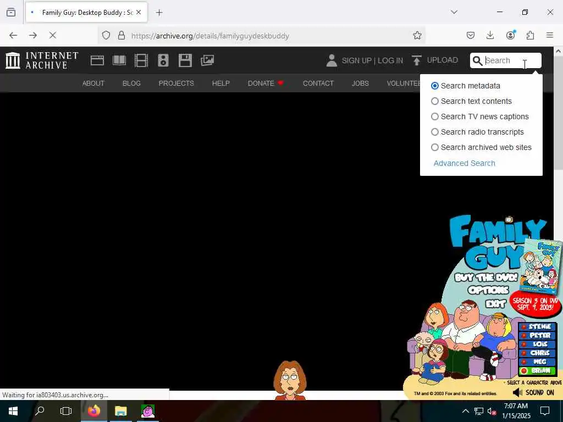Image resolution: width=563 pixels, height=422 pixels.
Task: Open the CONTACT menu item
Action: pos(318,84)
